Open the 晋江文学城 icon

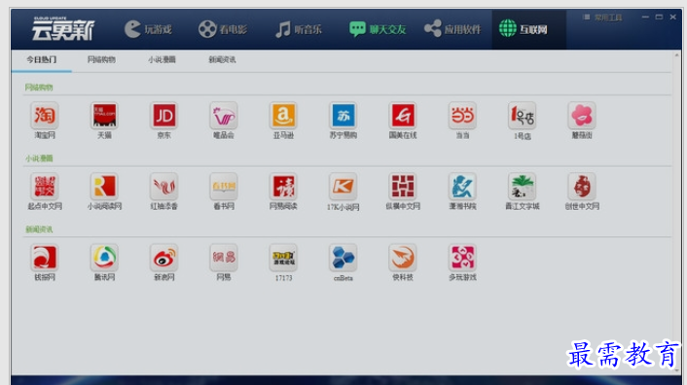coord(522,187)
